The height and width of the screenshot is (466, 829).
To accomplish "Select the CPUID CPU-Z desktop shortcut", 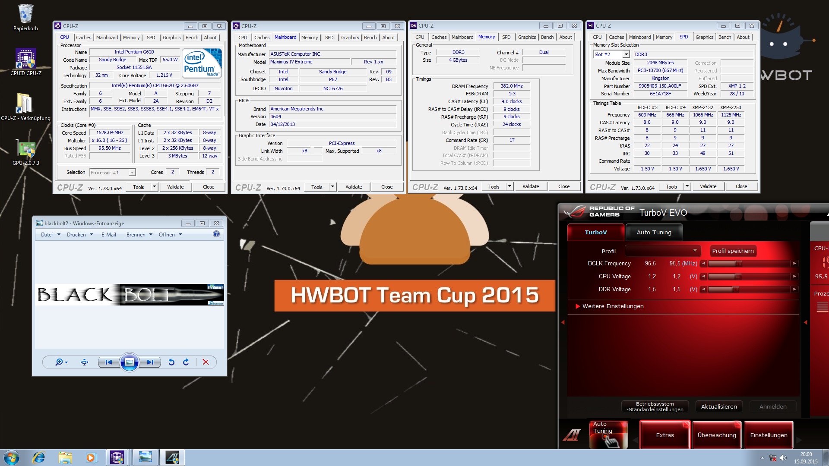I will [x=26, y=62].
